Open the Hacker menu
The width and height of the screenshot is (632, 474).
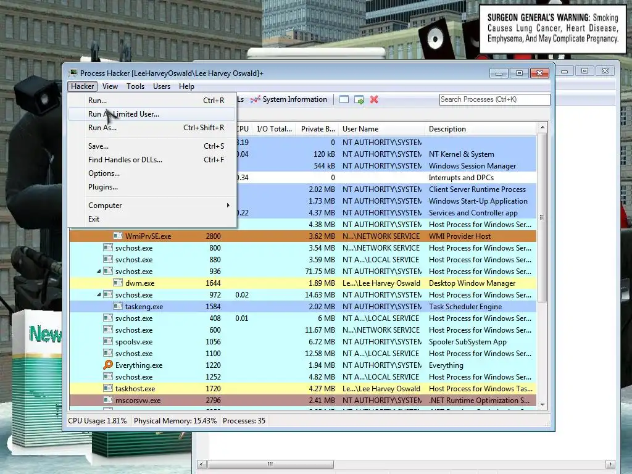point(83,86)
